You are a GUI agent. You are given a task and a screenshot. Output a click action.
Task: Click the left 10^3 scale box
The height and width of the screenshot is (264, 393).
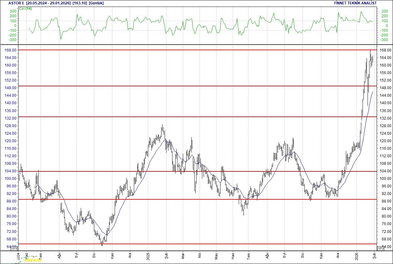tap(14, 249)
